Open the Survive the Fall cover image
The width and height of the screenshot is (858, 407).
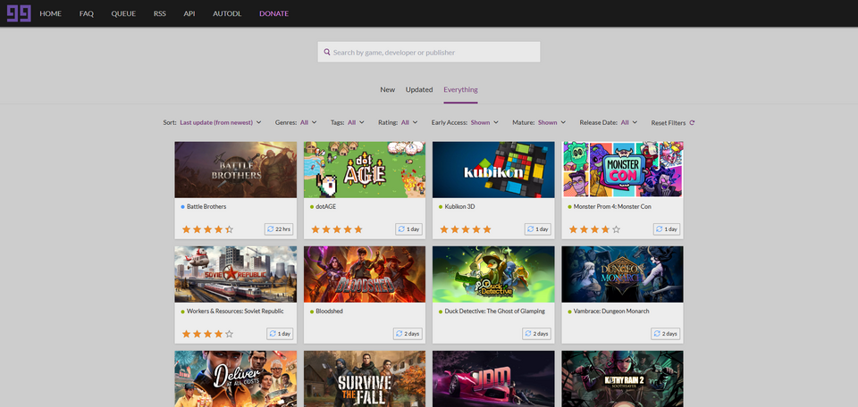[x=365, y=378]
